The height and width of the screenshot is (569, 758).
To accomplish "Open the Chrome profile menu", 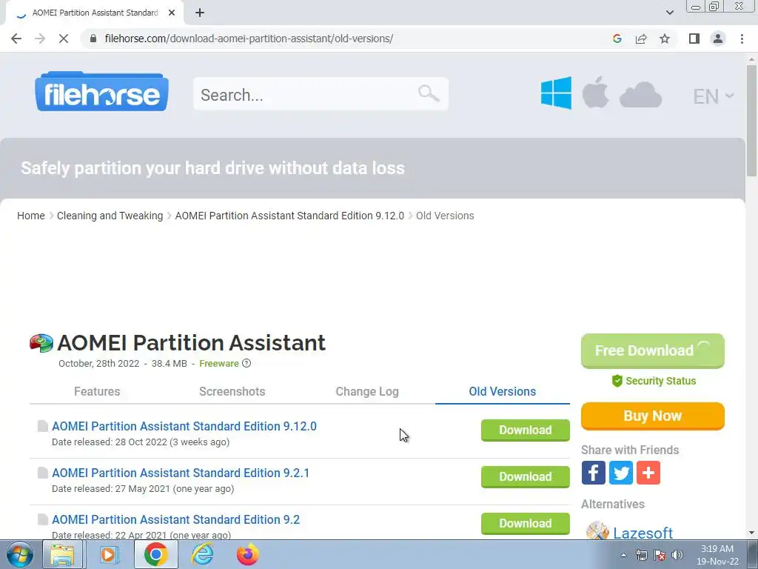I will (718, 39).
